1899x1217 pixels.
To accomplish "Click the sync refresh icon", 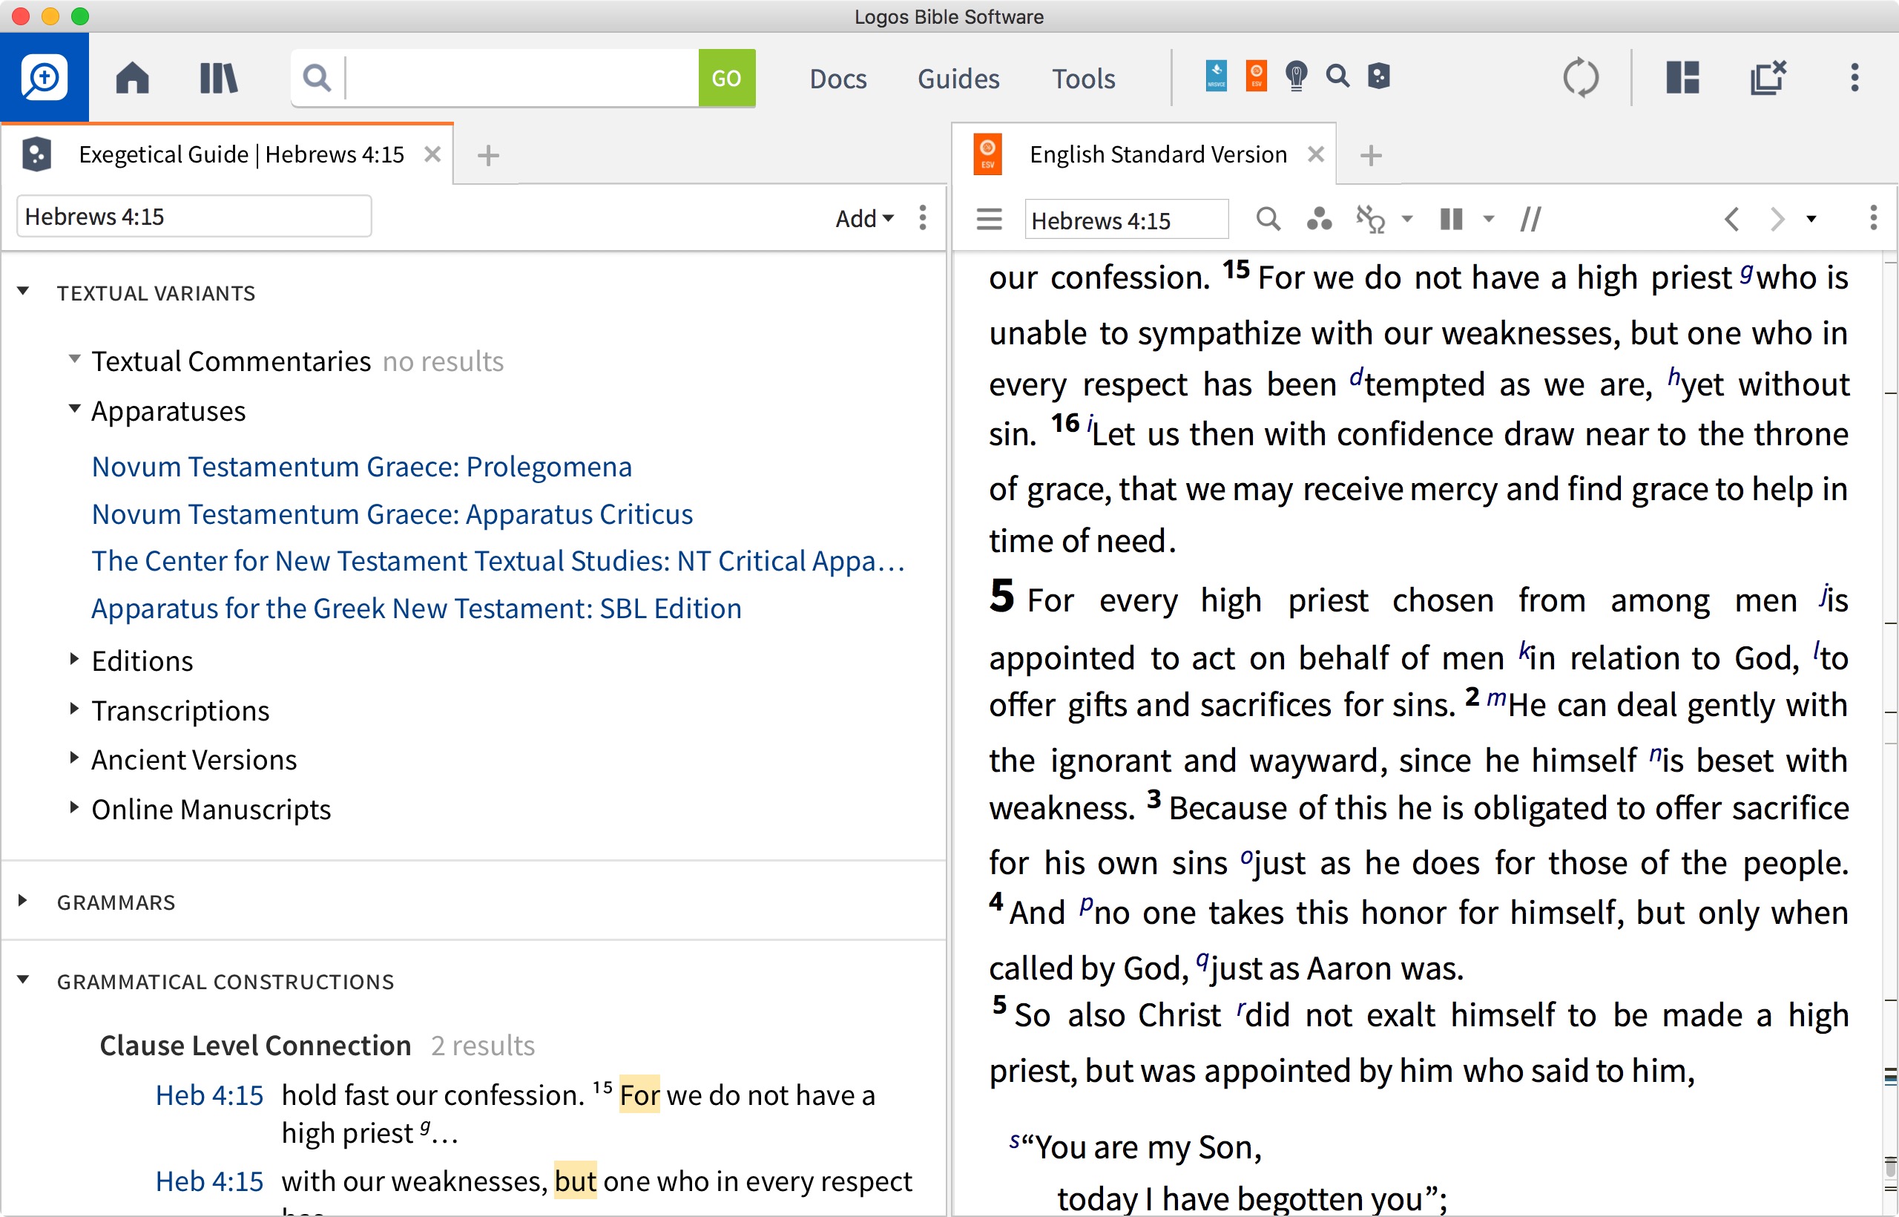I will pos(1581,77).
